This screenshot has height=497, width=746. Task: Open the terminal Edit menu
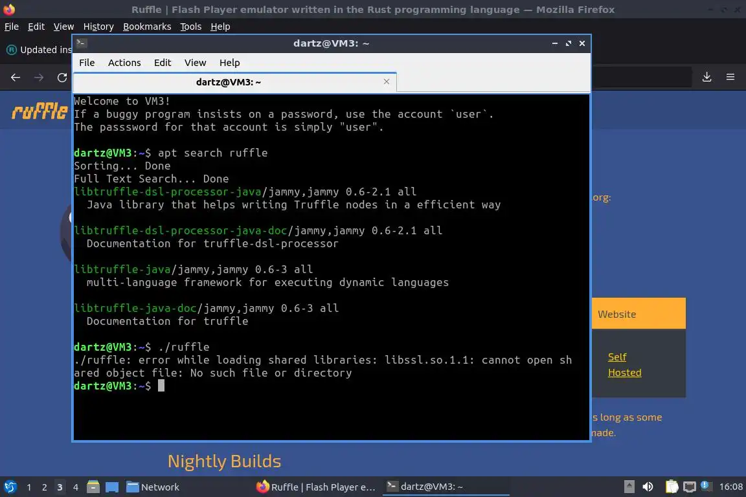163,63
